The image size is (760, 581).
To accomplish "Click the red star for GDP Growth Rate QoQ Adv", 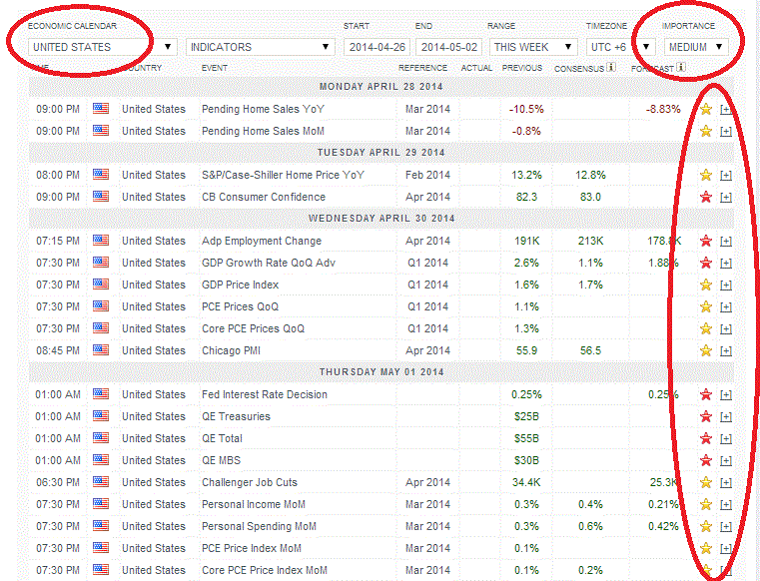I will click(706, 263).
